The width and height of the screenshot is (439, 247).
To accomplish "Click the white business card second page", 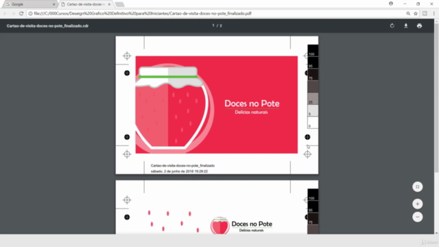I will point(217,207).
